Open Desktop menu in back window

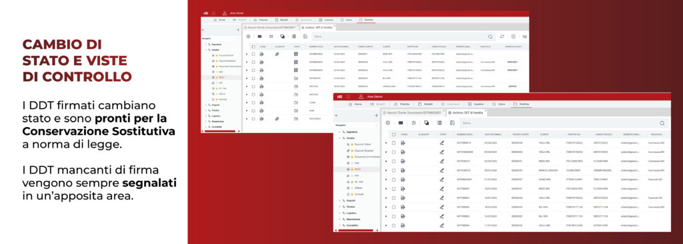[366, 20]
